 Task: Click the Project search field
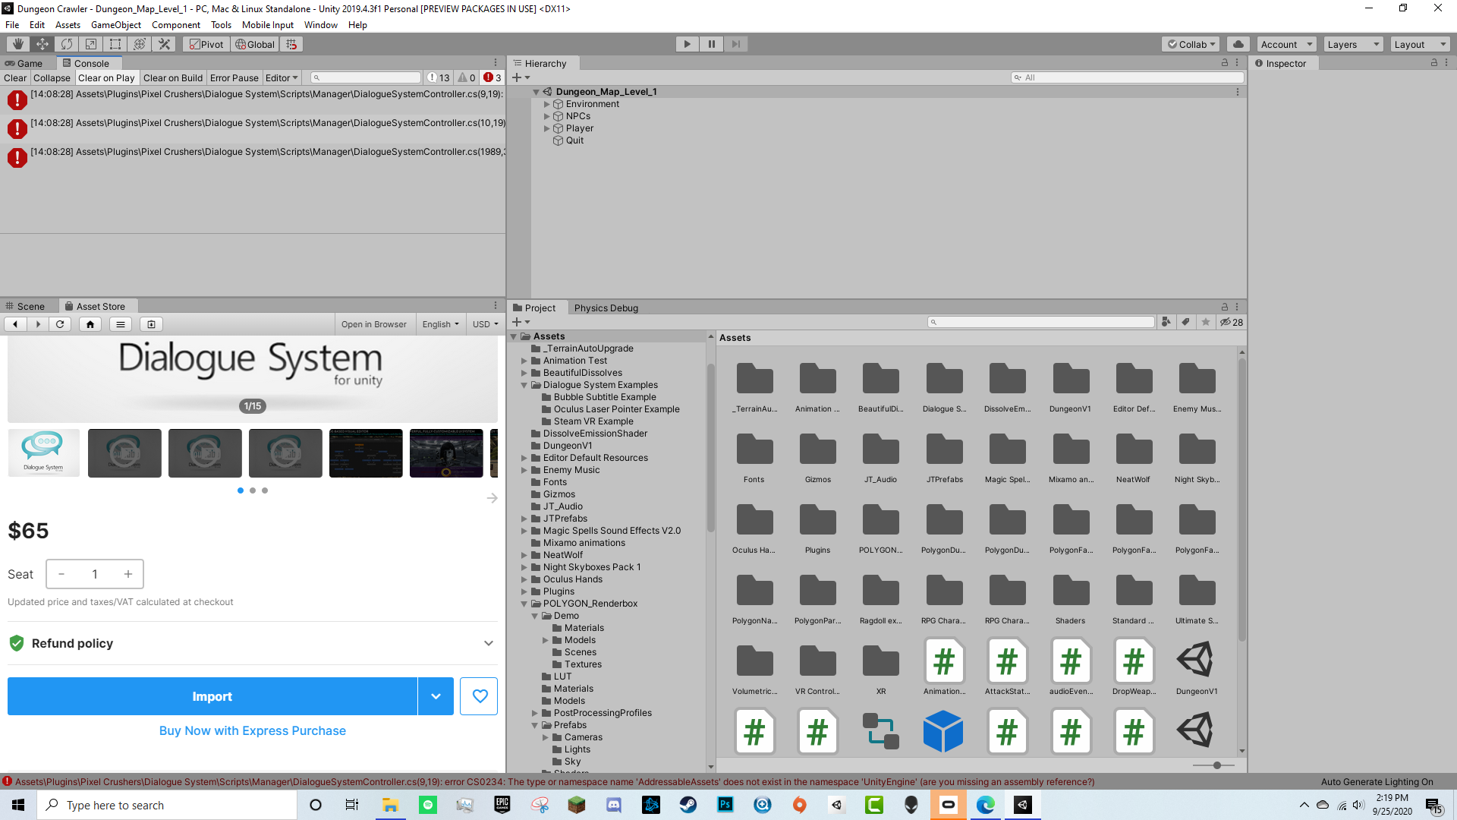(x=1040, y=322)
